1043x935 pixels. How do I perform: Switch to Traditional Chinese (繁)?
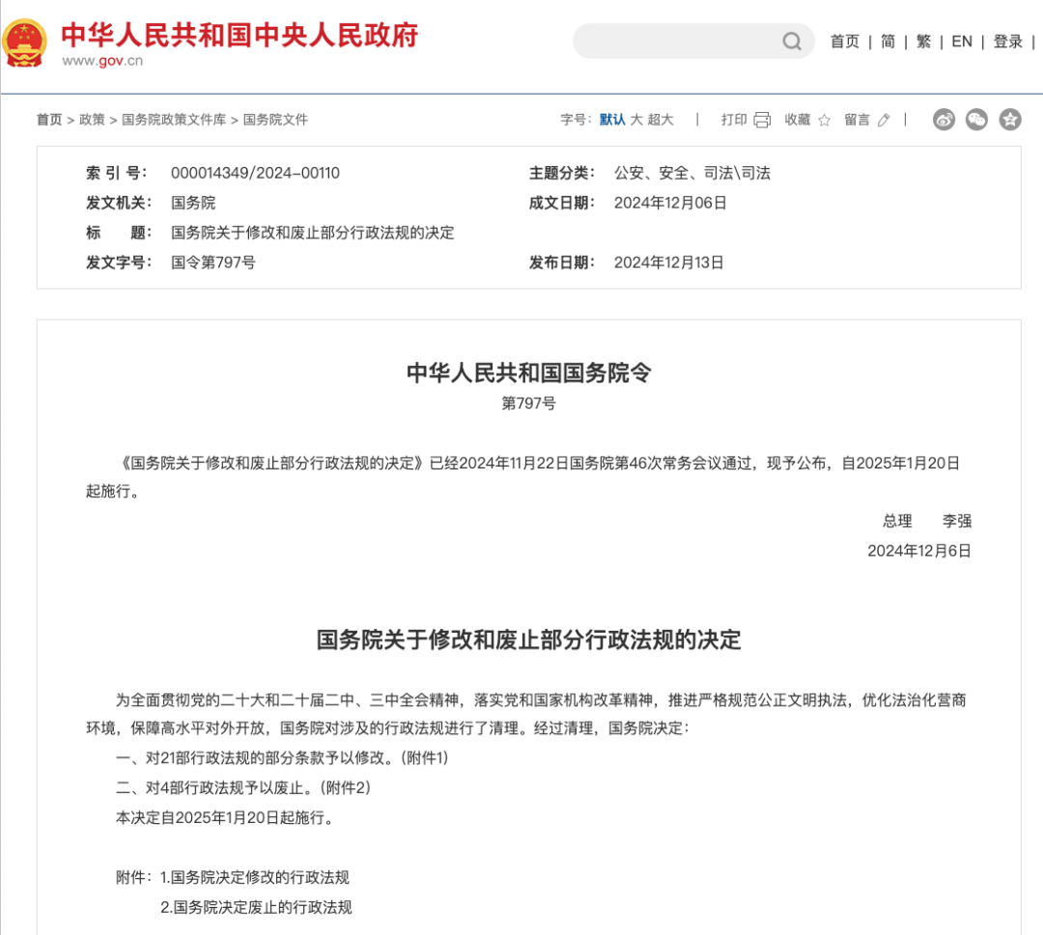point(924,42)
